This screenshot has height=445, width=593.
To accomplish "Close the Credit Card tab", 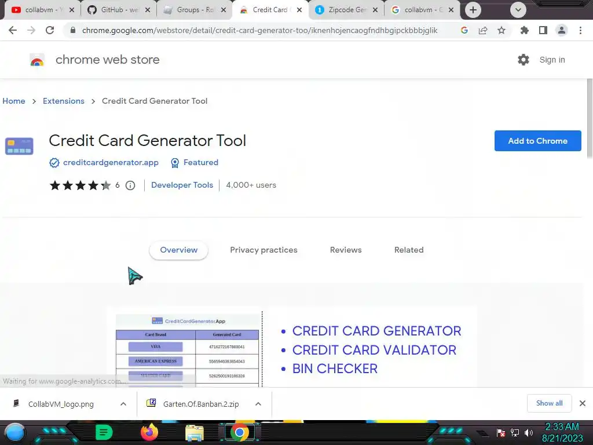I will (299, 10).
